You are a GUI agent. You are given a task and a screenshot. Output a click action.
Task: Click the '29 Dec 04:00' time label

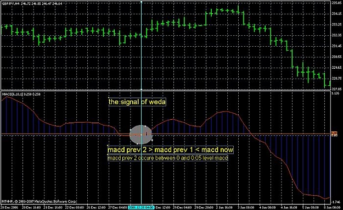tap(183, 207)
